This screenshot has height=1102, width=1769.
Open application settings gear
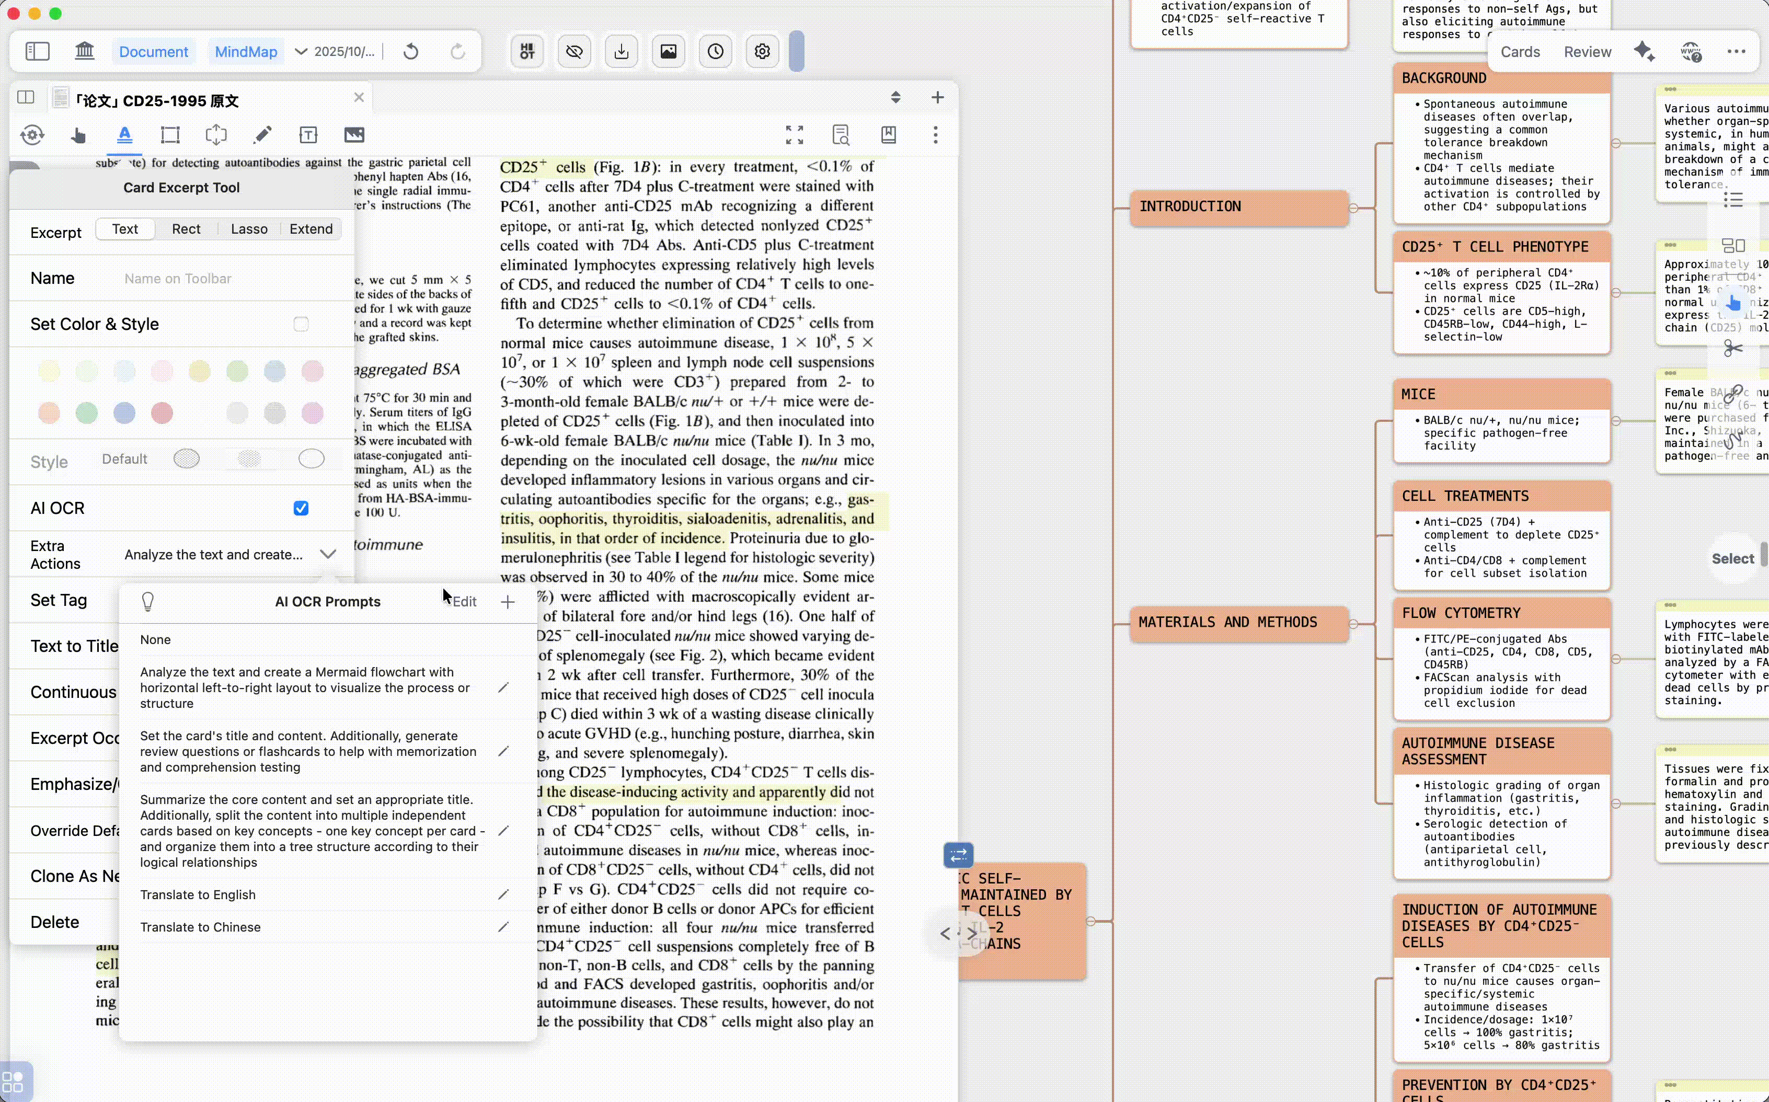tap(761, 51)
